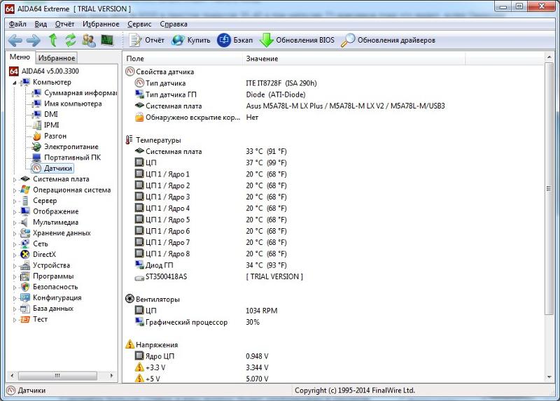This screenshot has height=401, width=560.
Task: Click the Программы tree icon
Action: pyautogui.click(x=25, y=276)
